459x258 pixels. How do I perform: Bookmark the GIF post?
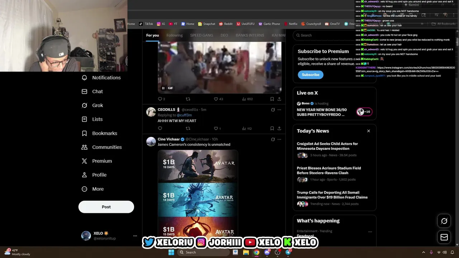click(x=272, y=99)
